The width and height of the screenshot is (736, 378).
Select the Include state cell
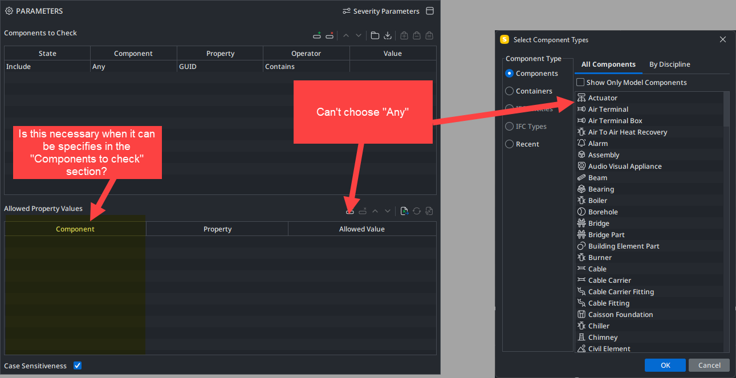pos(47,67)
